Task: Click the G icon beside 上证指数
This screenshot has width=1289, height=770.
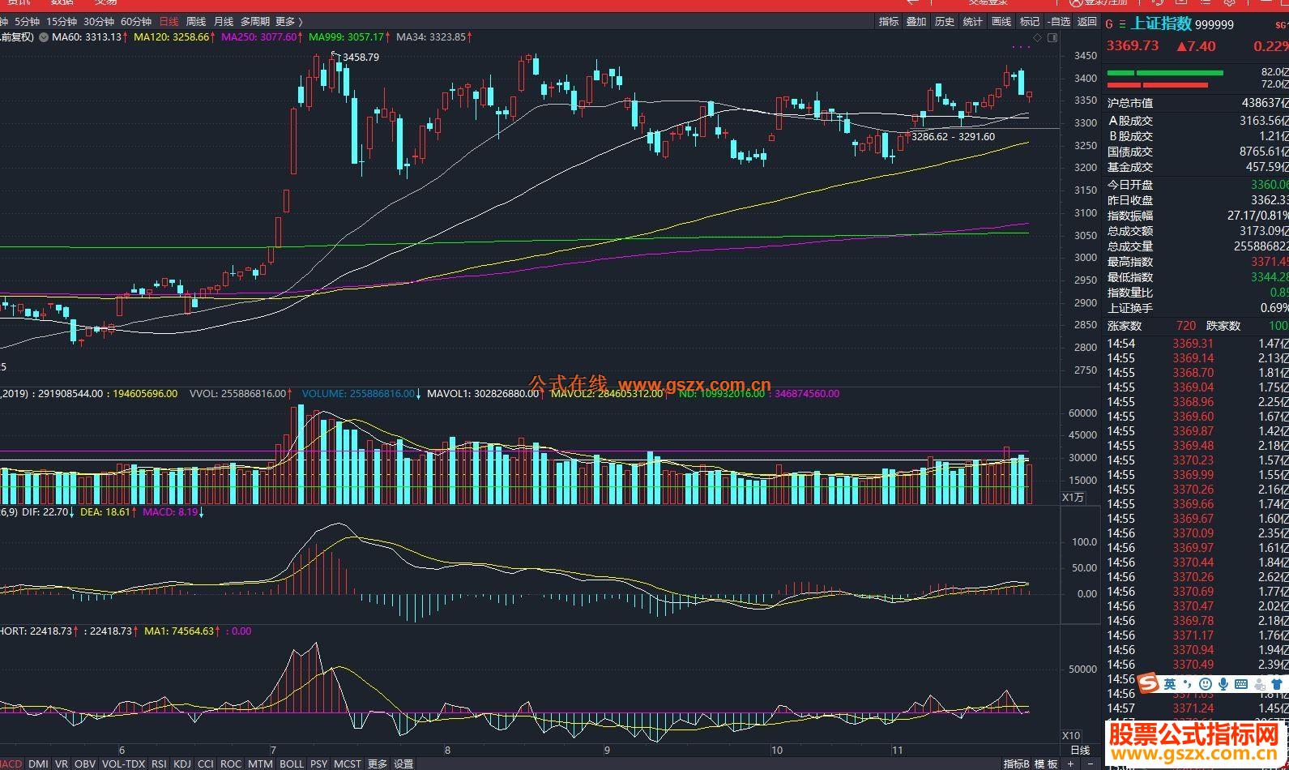Action: pyautogui.click(x=1110, y=25)
